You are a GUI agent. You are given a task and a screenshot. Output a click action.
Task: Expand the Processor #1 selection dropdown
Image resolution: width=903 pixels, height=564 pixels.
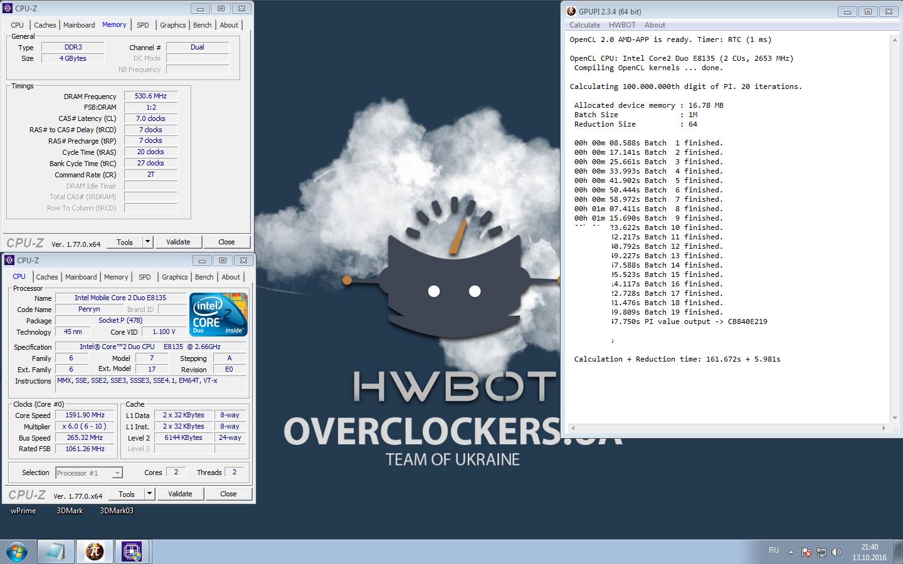click(x=117, y=473)
